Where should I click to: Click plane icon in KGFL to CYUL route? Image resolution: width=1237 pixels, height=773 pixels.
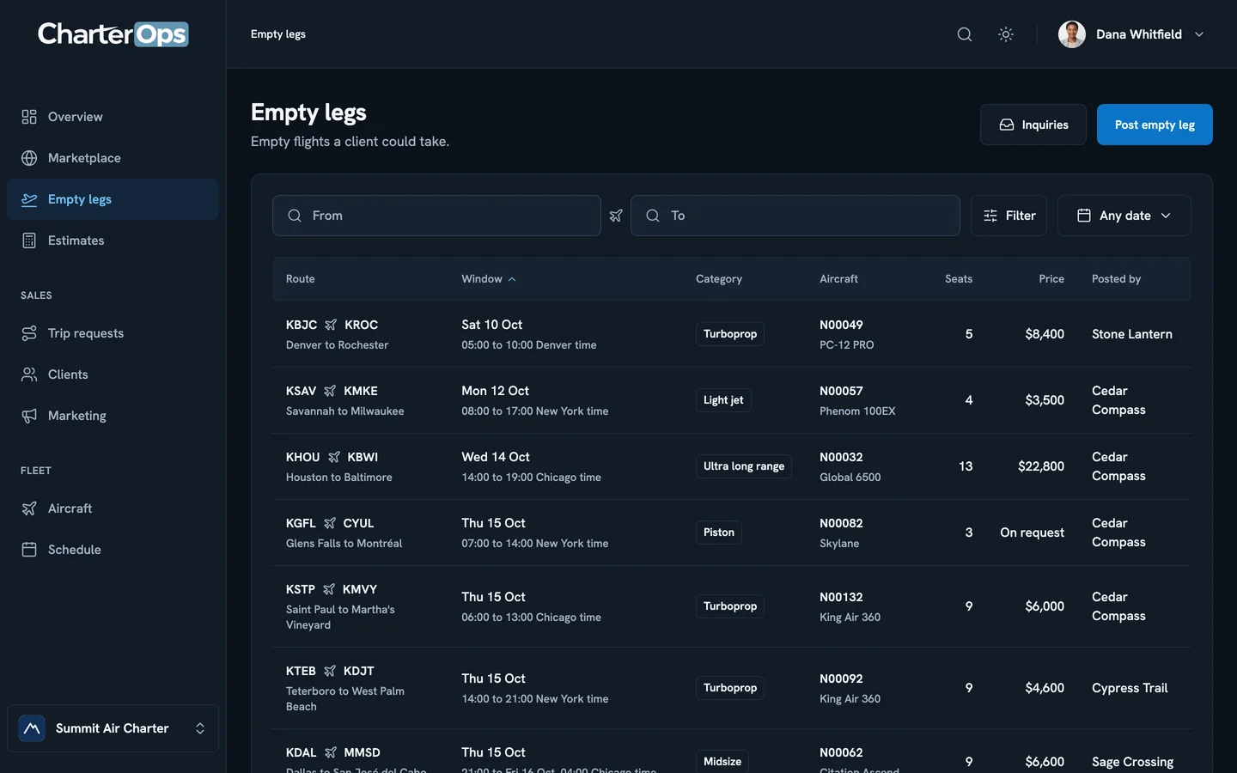[329, 523]
